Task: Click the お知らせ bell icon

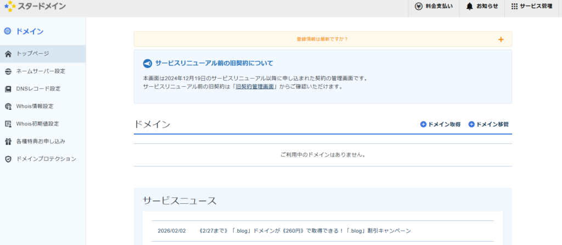Action: point(469,7)
